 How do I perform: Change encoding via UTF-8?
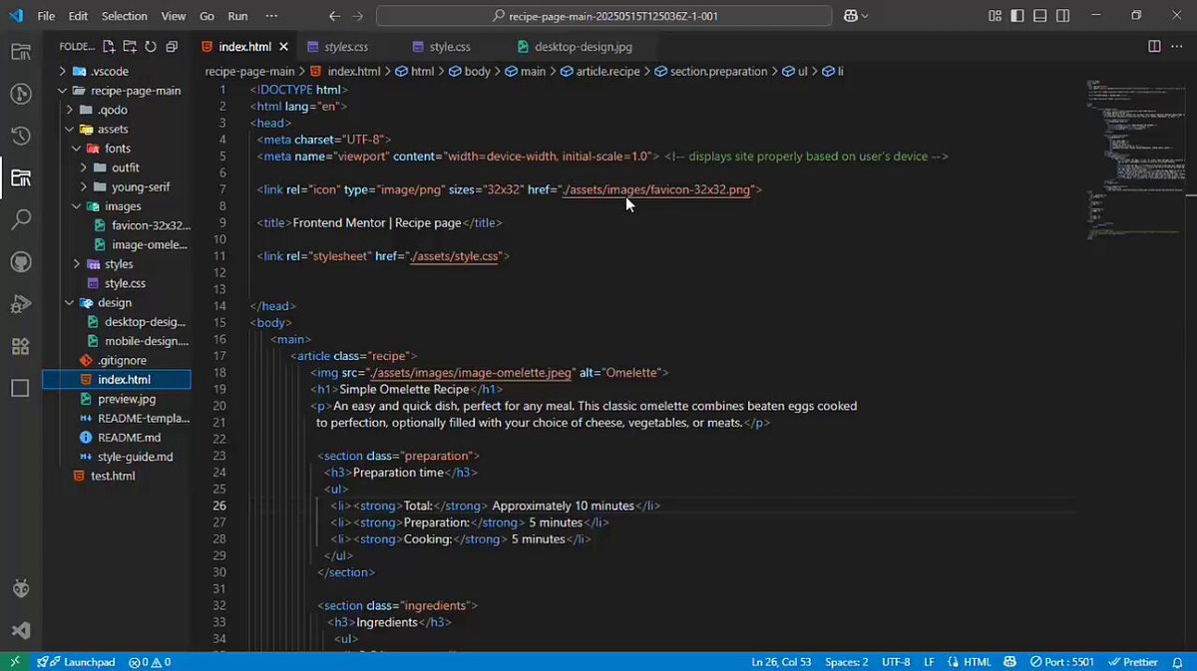pos(896,662)
